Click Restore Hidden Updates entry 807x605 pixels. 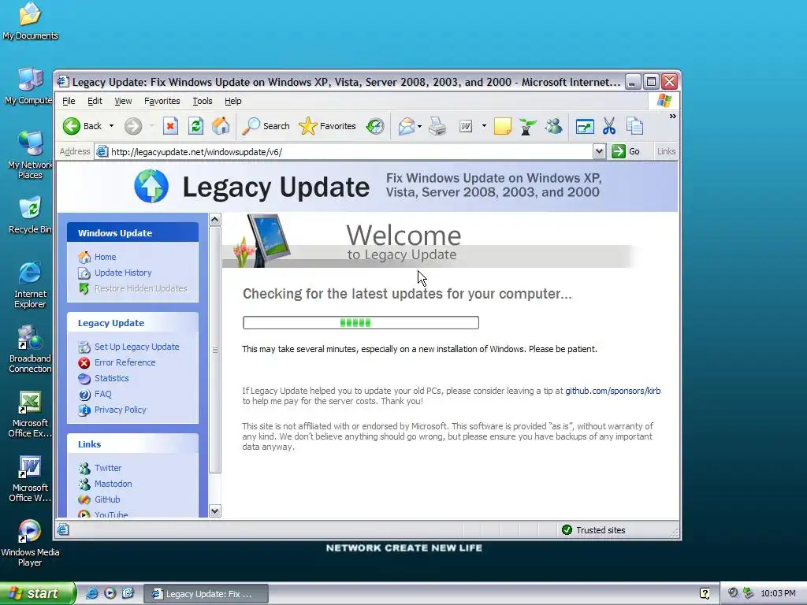[140, 288]
